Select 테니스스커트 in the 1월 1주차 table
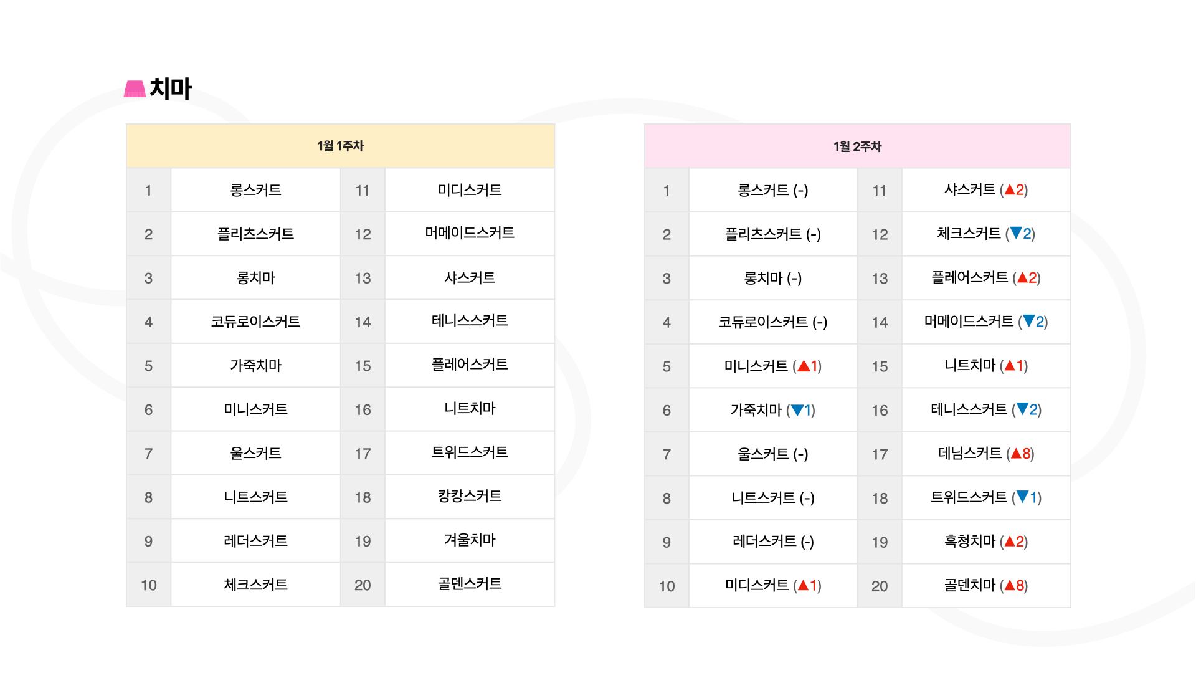1196x673 pixels. point(470,321)
